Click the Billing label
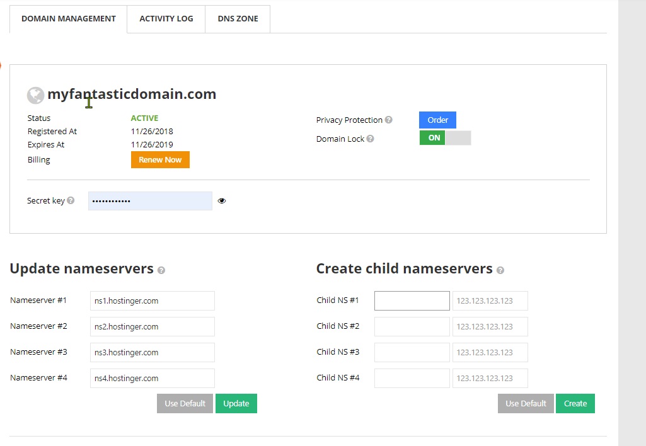 pos(38,160)
